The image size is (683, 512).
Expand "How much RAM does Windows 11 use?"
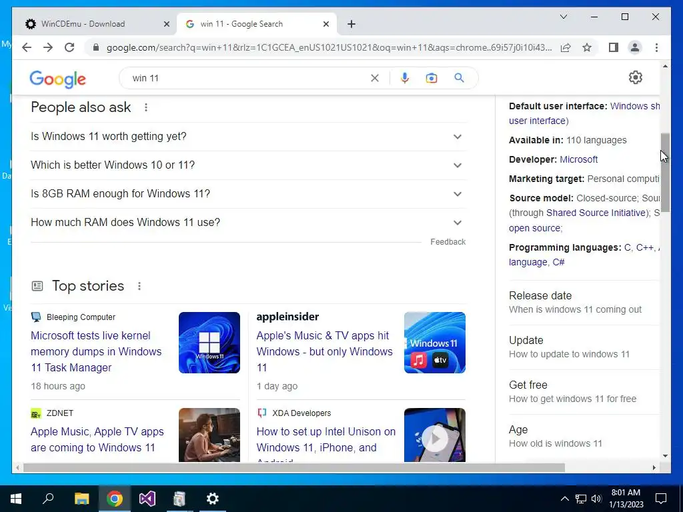click(248, 223)
